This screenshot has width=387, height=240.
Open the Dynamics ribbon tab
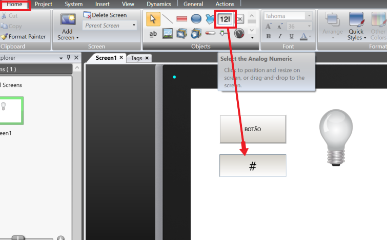[x=158, y=4]
